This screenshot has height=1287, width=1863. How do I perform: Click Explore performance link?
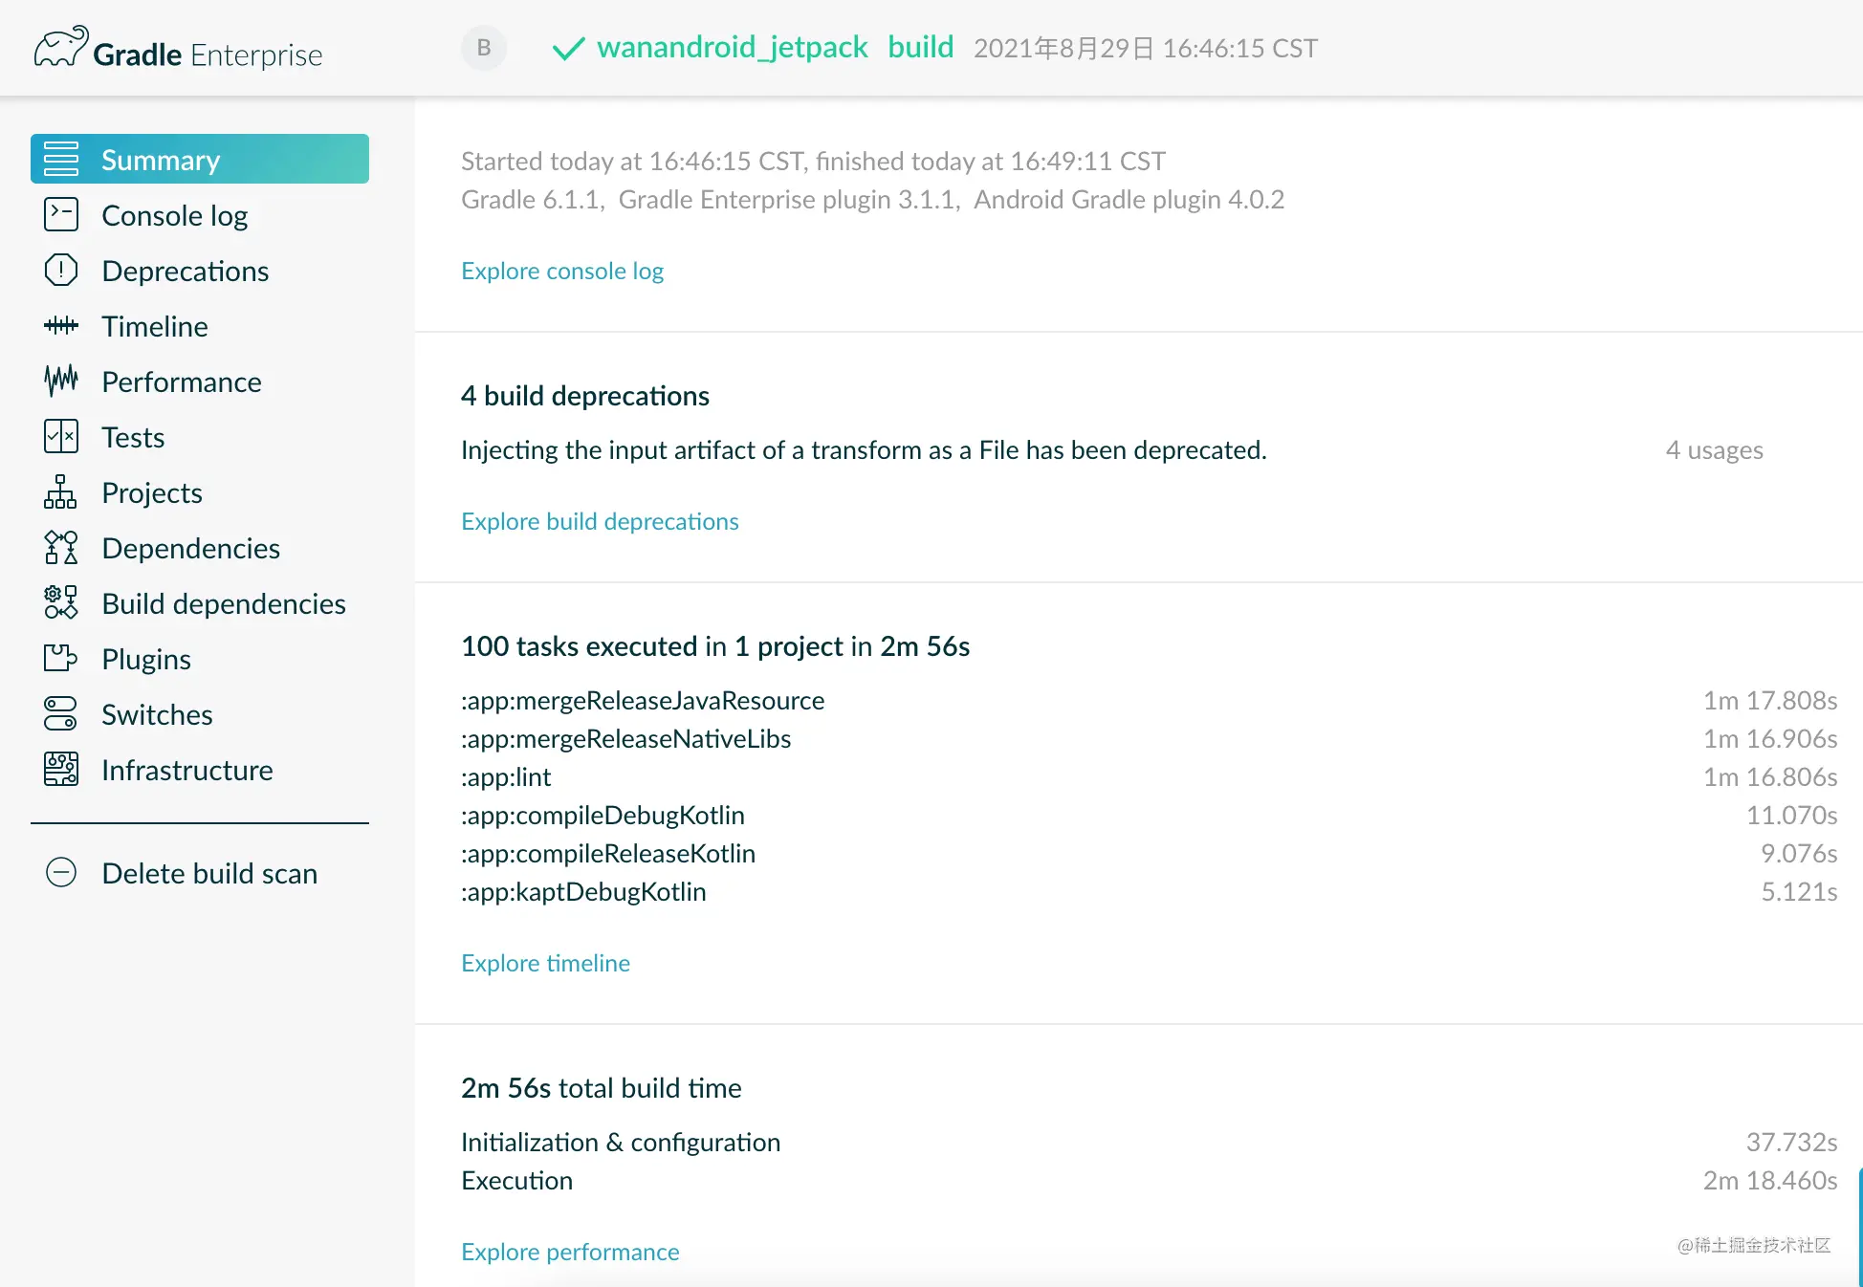coord(571,1251)
